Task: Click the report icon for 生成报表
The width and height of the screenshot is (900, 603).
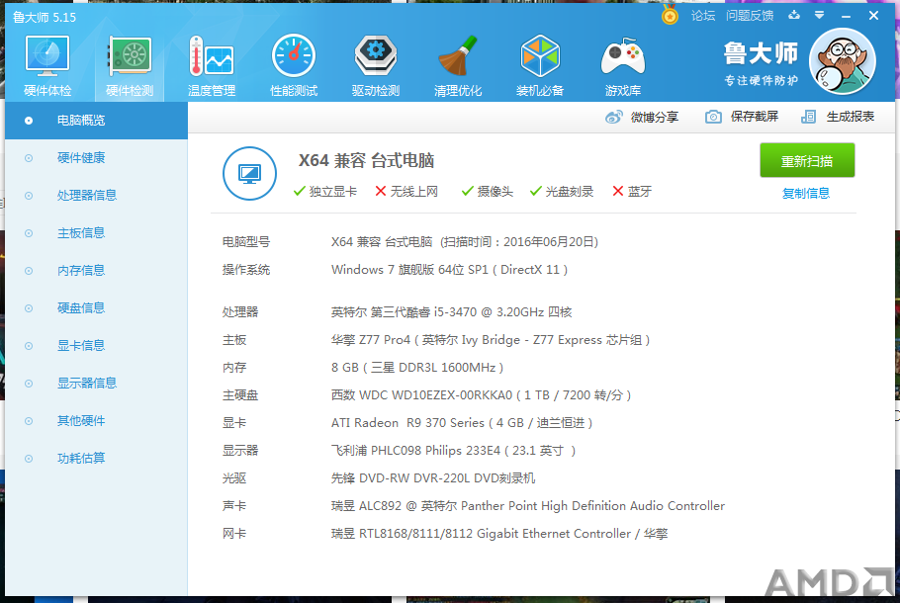Action: click(808, 117)
